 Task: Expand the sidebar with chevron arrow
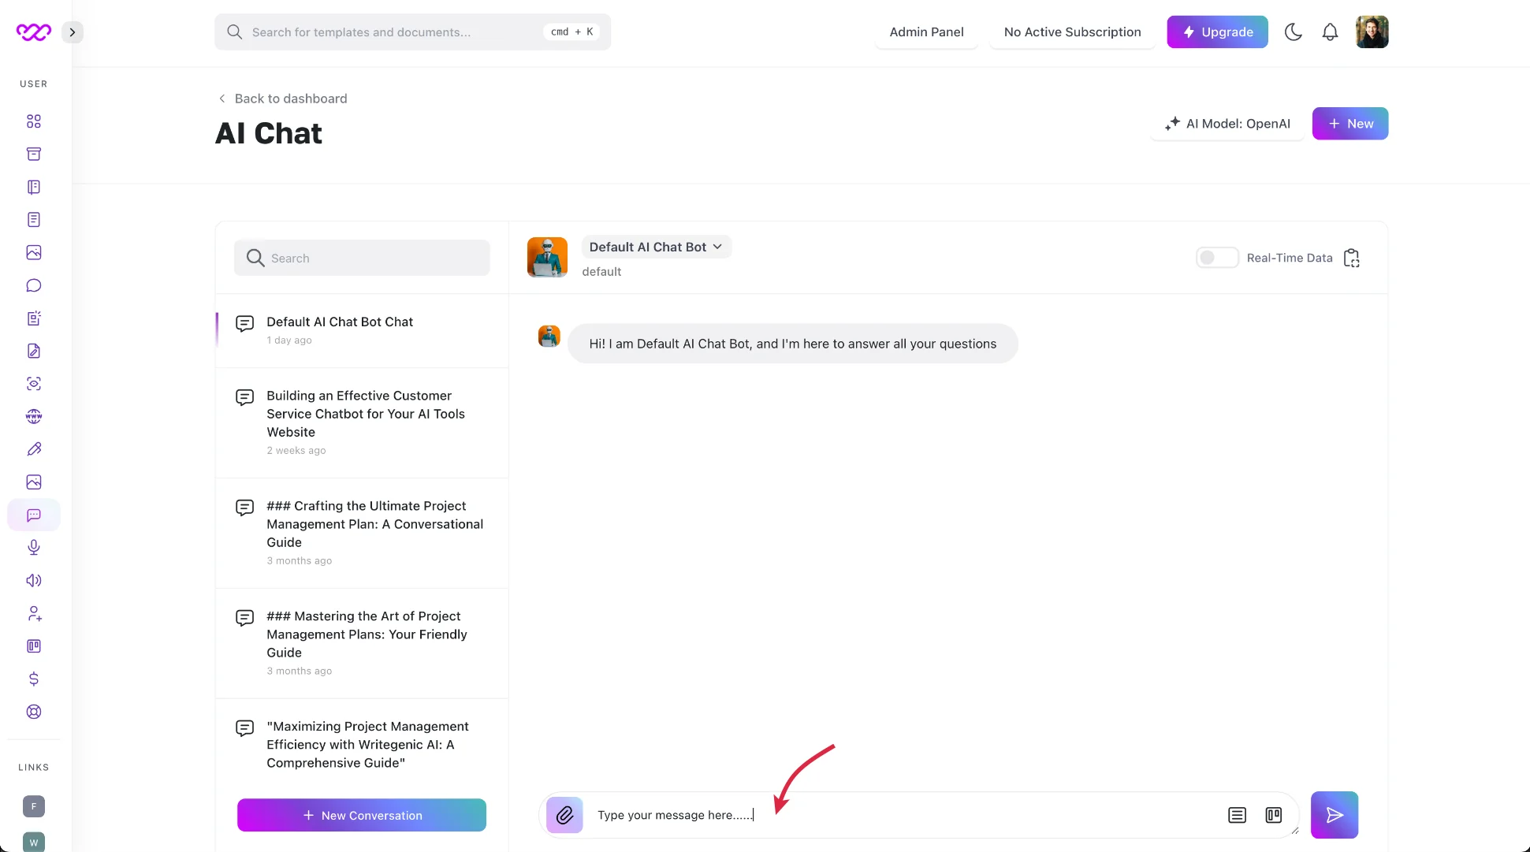pyautogui.click(x=73, y=32)
